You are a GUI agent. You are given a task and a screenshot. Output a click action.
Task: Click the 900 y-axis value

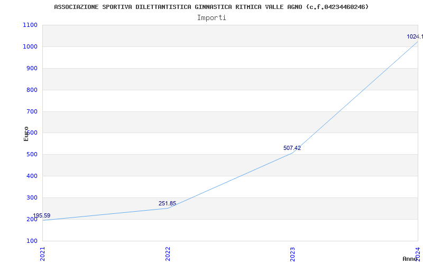pos(32,68)
